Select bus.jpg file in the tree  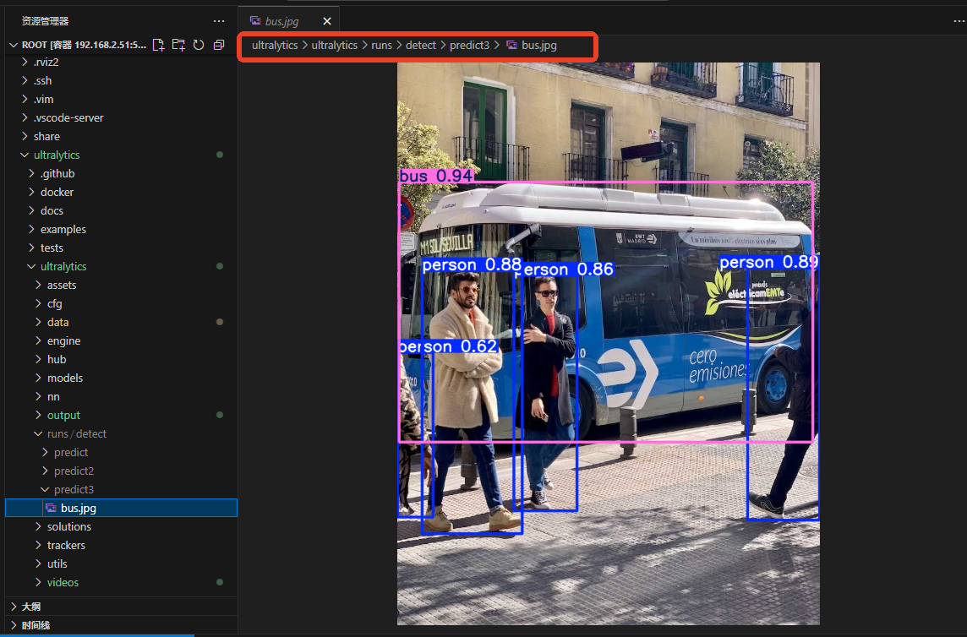click(x=121, y=508)
